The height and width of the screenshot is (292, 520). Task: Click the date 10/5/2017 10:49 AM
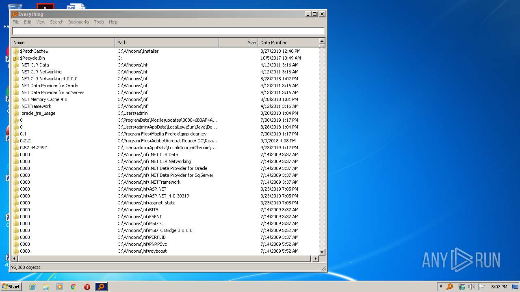coord(281,58)
